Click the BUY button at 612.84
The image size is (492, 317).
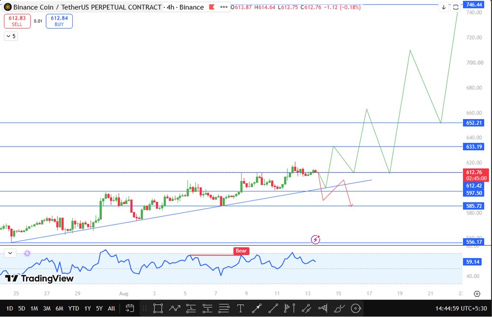click(x=60, y=21)
